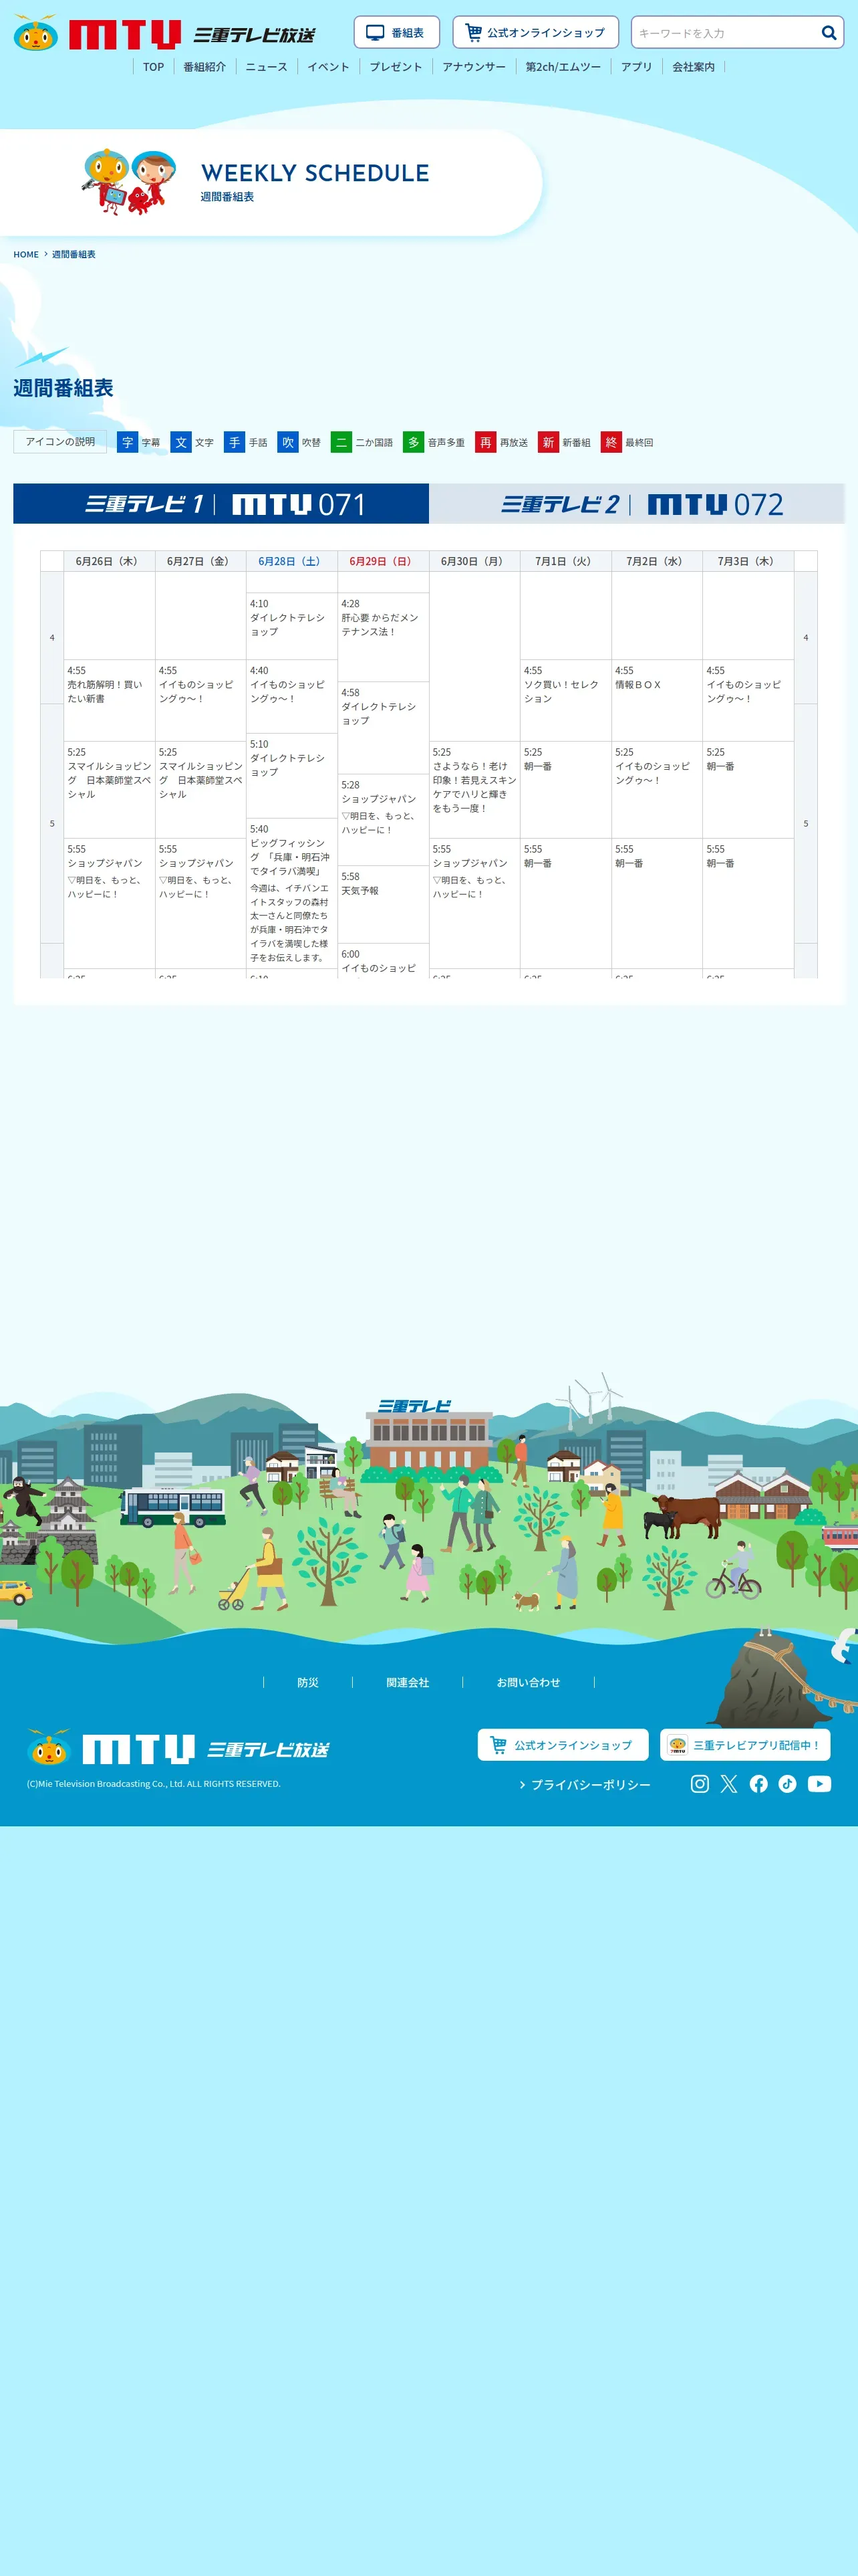Open TOP menu item
858x2576 pixels.
click(153, 67)
